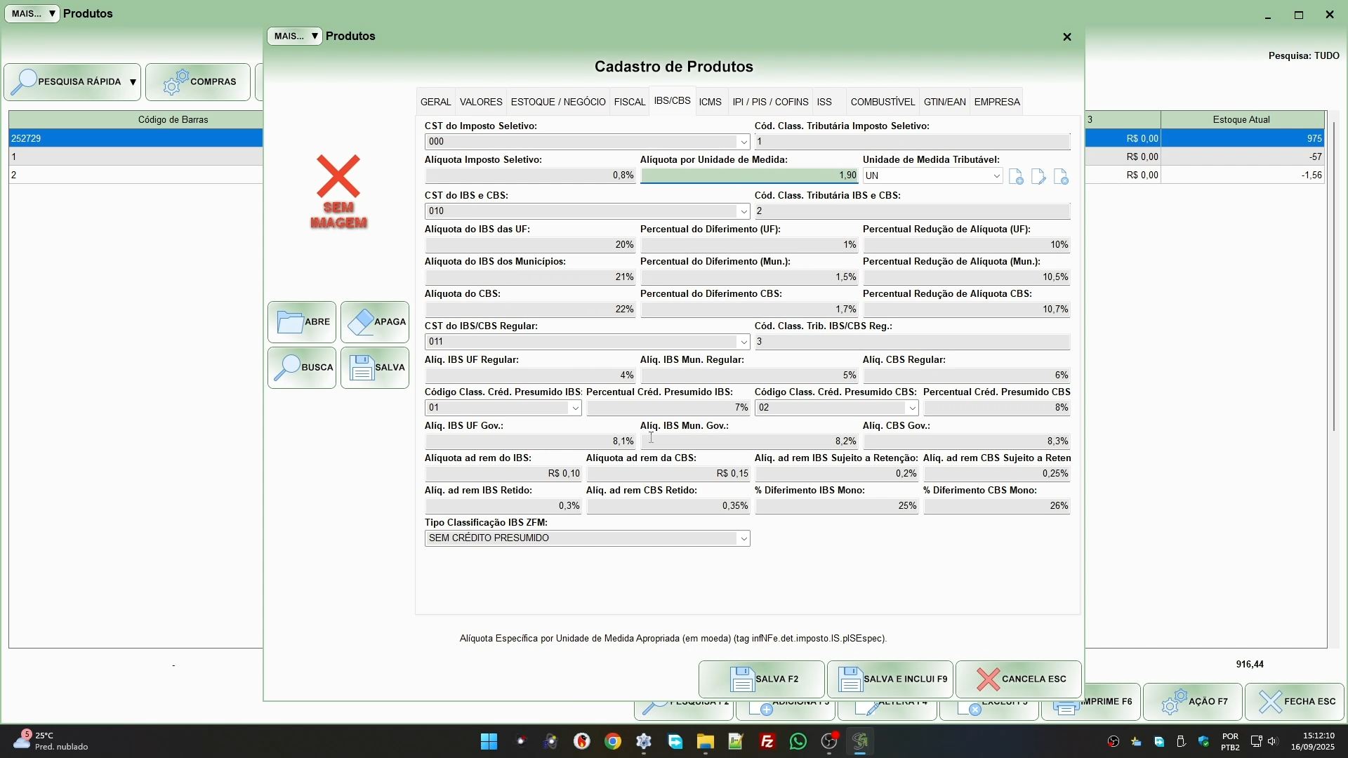This screenshot has height=758, width=1348.
Task: Open WhatsApp from the taskbar
Action: click(798, 742)
